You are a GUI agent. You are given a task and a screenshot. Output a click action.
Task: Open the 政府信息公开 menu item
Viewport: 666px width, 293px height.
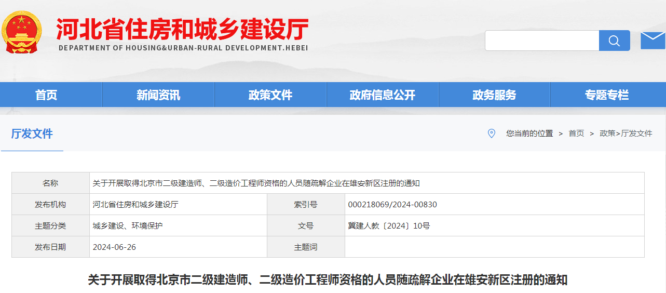click(x=383, y=95)
